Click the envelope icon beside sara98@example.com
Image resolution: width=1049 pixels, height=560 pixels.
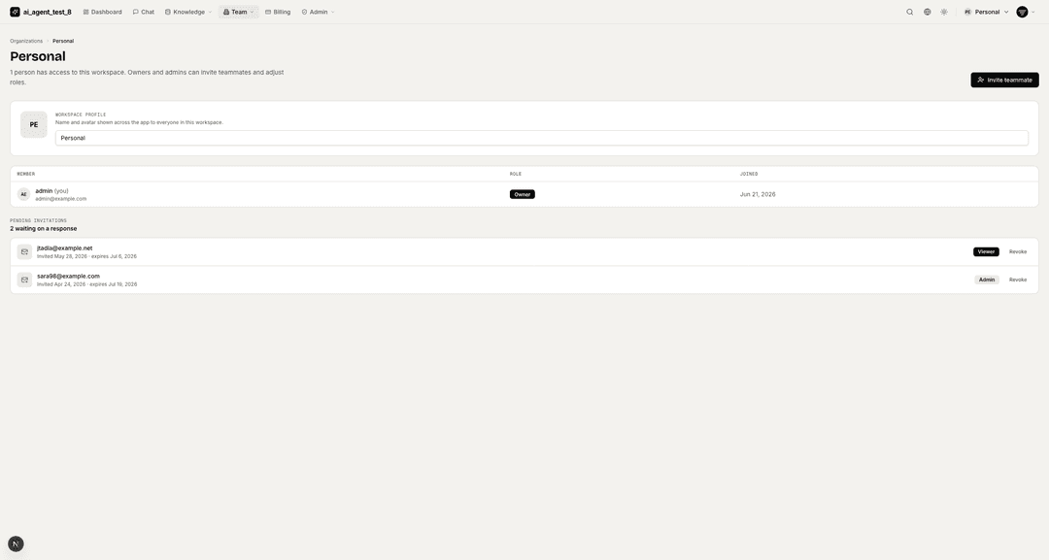[24, 280]
